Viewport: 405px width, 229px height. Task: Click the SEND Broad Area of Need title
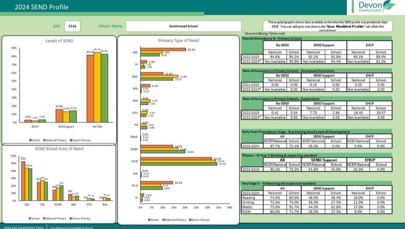click(59, 149)
